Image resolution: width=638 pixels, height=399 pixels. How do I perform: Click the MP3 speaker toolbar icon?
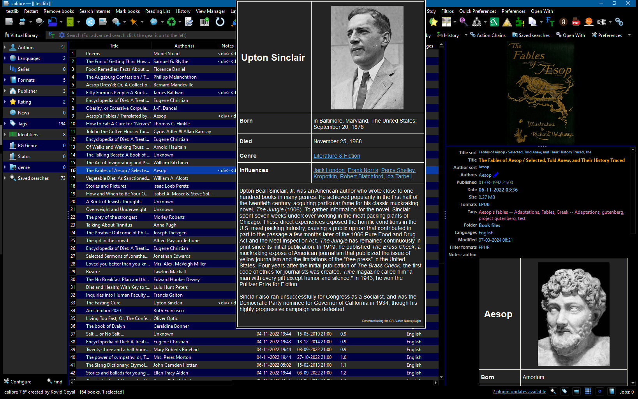point(602,22)
